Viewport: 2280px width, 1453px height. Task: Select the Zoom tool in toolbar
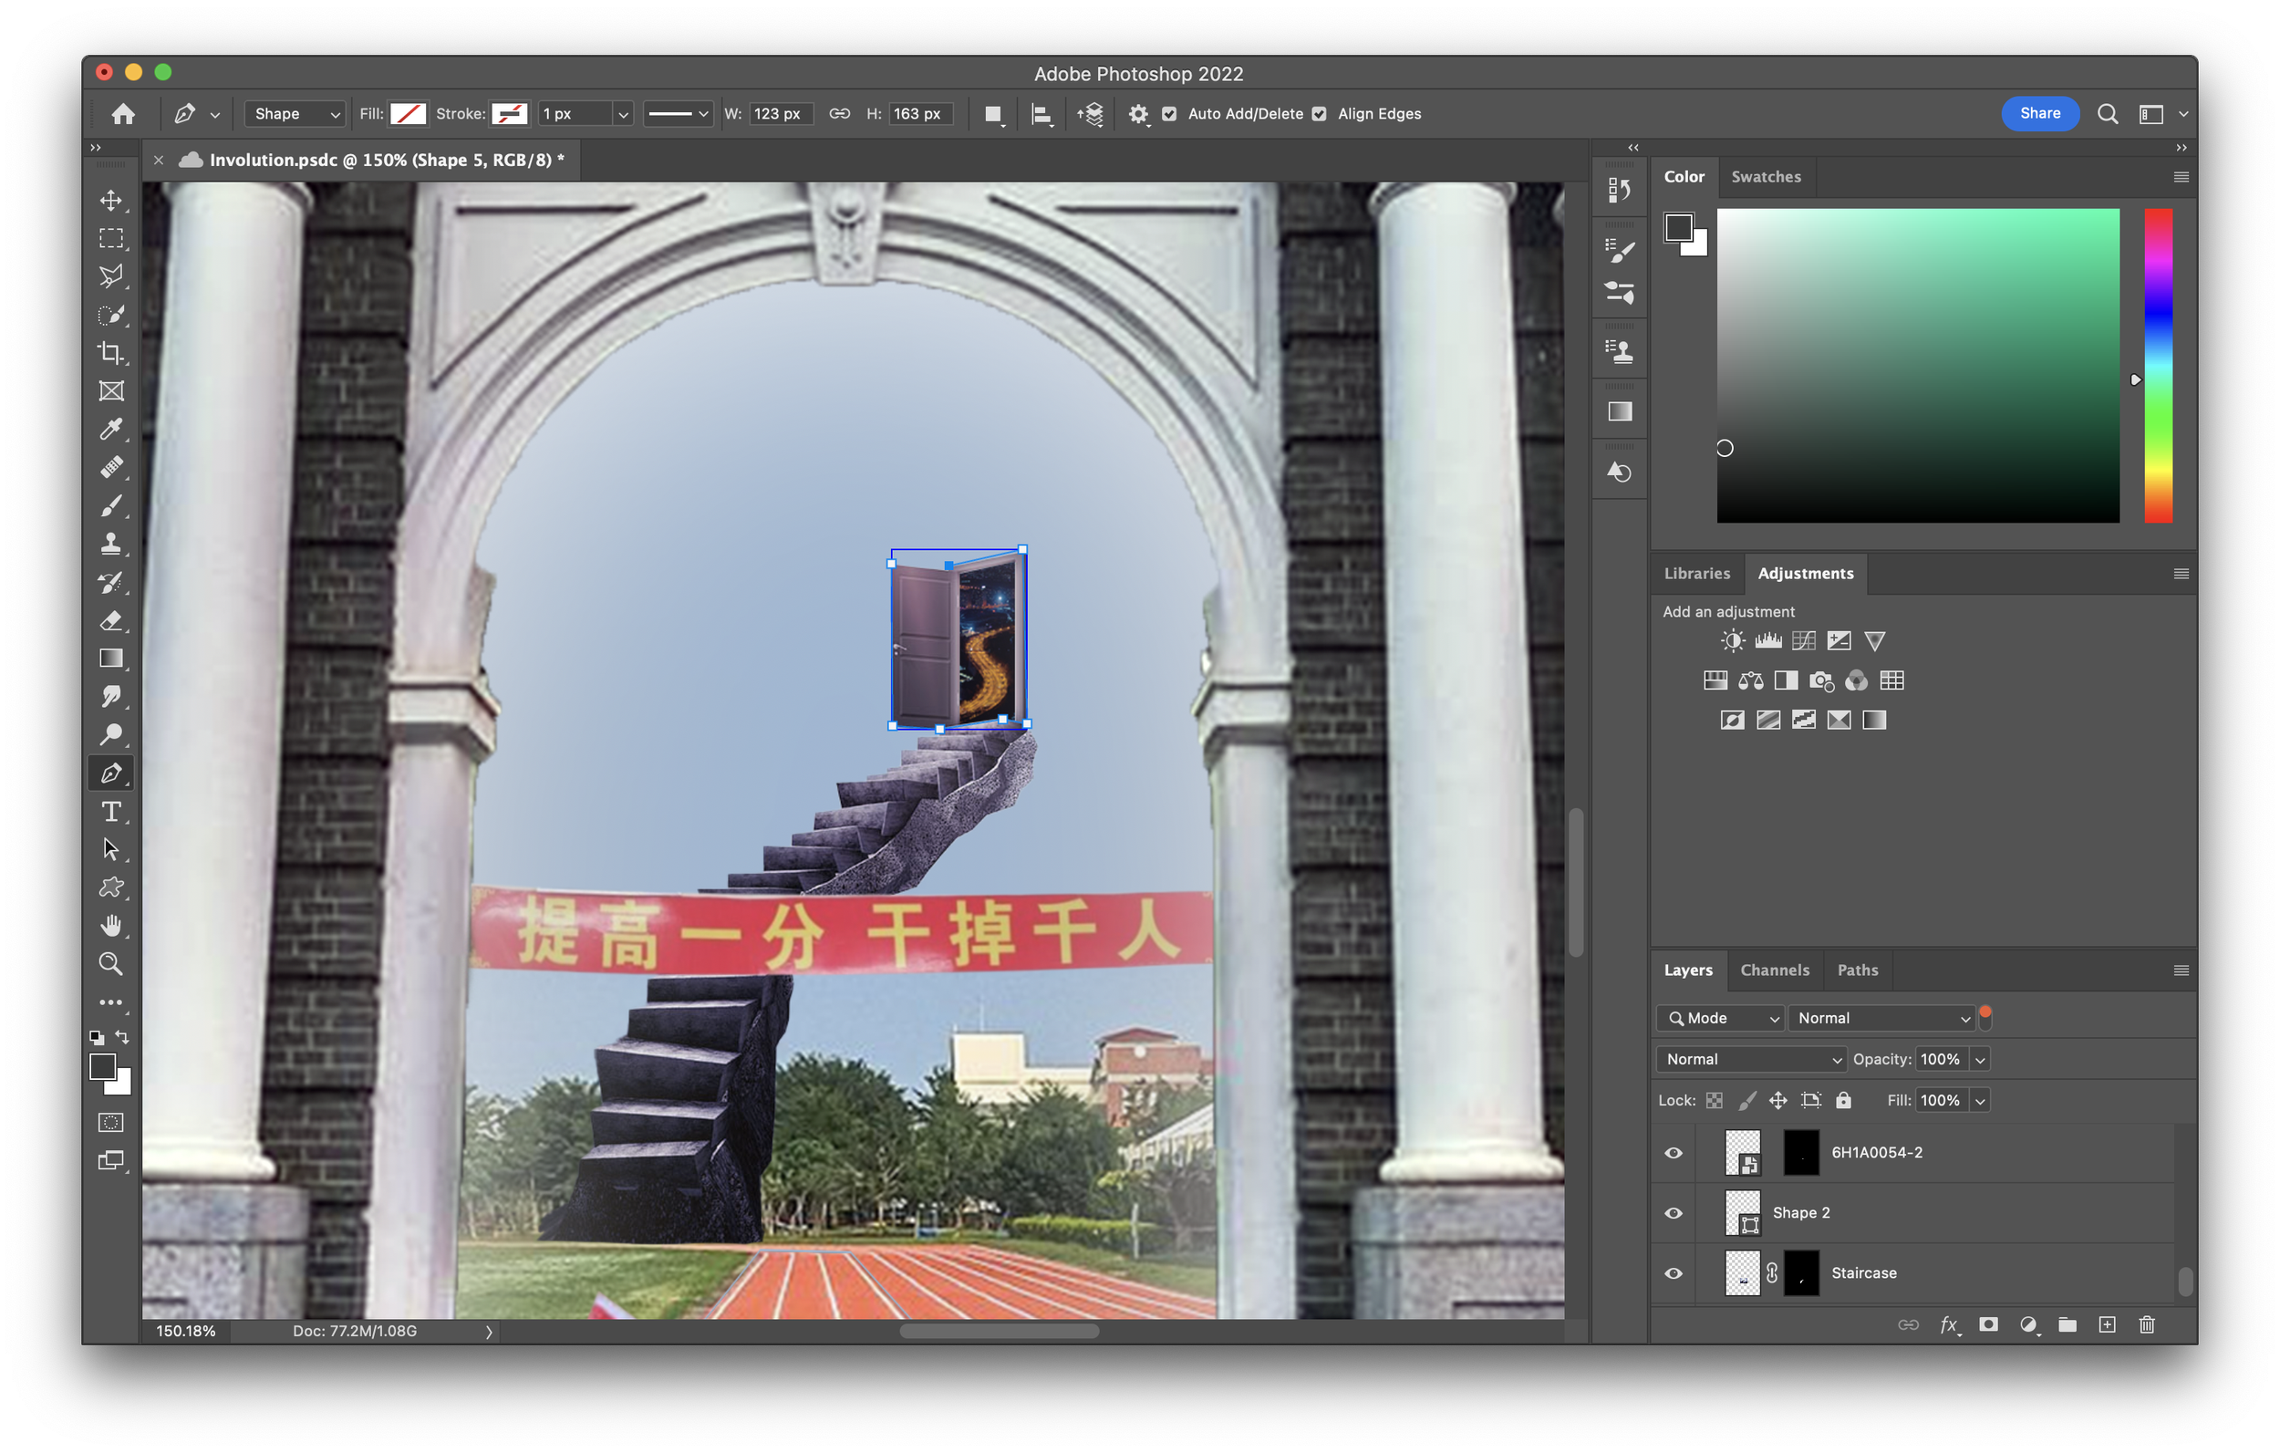click(x=110, y=964)
